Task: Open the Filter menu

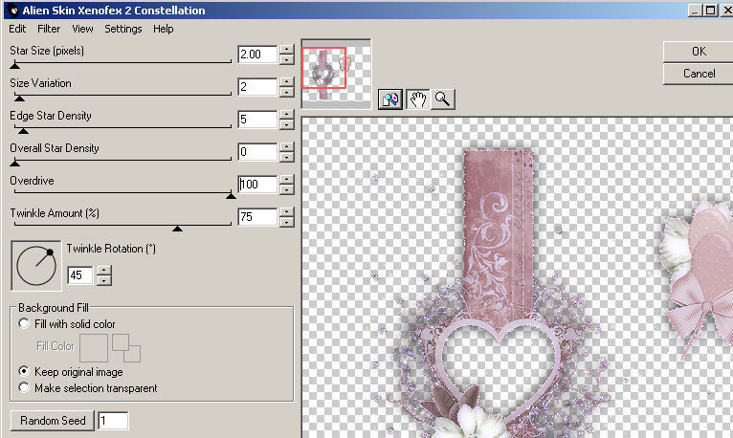Action: click(49, 29)
